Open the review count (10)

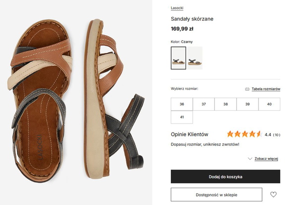pos(277,135)
